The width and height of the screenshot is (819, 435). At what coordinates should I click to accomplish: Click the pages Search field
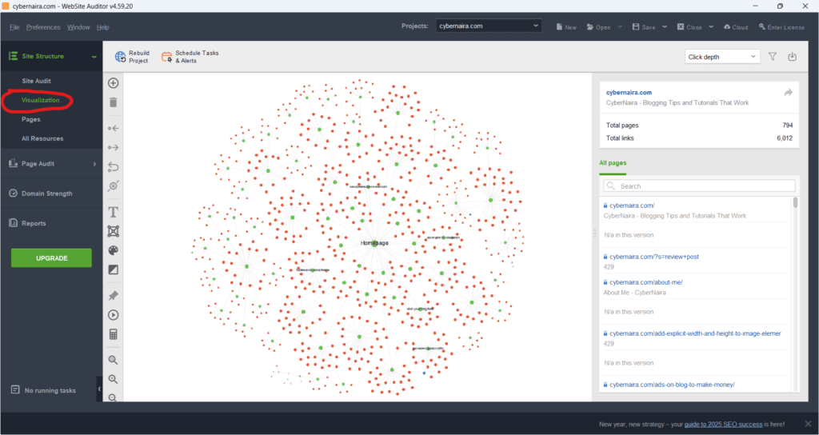[x=699, y=186]
